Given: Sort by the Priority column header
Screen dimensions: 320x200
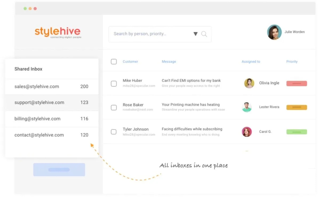Looking at the screenshot, I should 292,61.
